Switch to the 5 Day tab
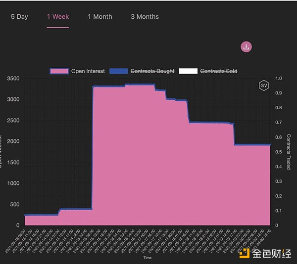This screenshot has height=264, width=297. pyautogui.click(x=19, y=17)
